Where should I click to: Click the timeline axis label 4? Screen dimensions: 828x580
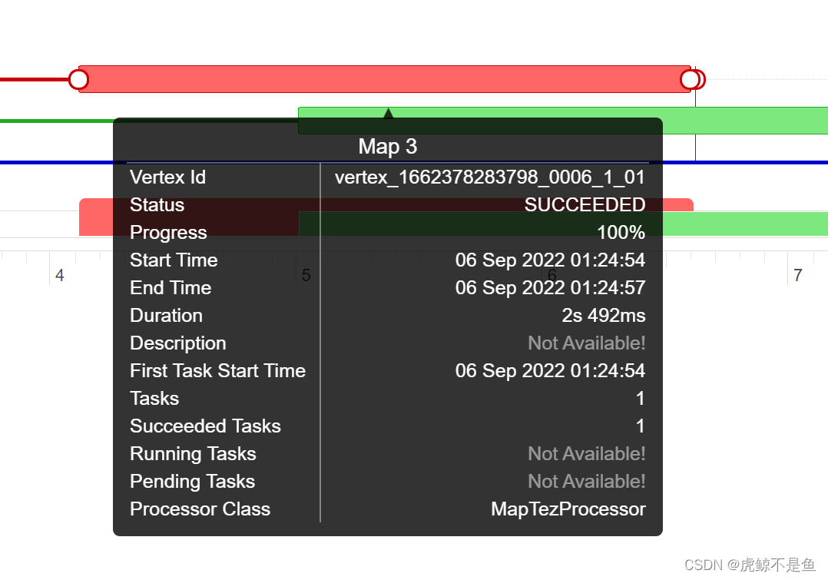point(60,275)
